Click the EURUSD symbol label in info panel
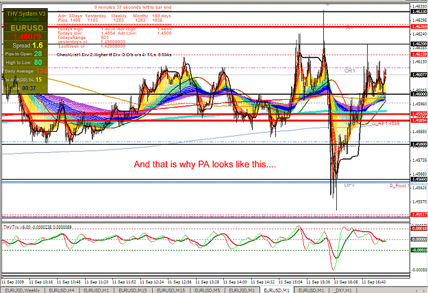 point(27,28)
